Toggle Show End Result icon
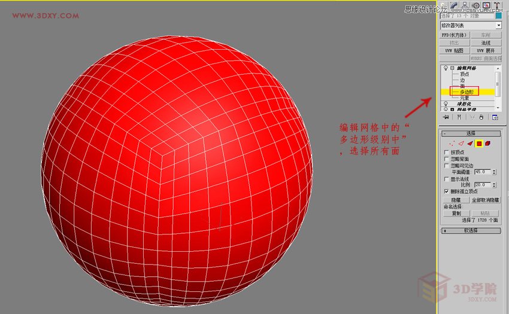Viewport: 509px width, 314px height. pyautogui.click(x=459, y=117)
